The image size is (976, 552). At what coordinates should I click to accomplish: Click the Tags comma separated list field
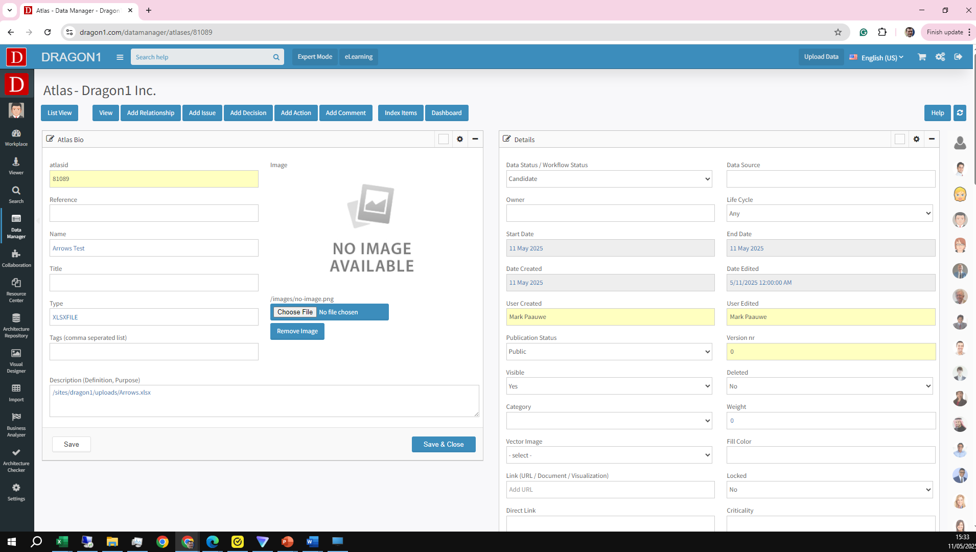(x=154, y=352)
